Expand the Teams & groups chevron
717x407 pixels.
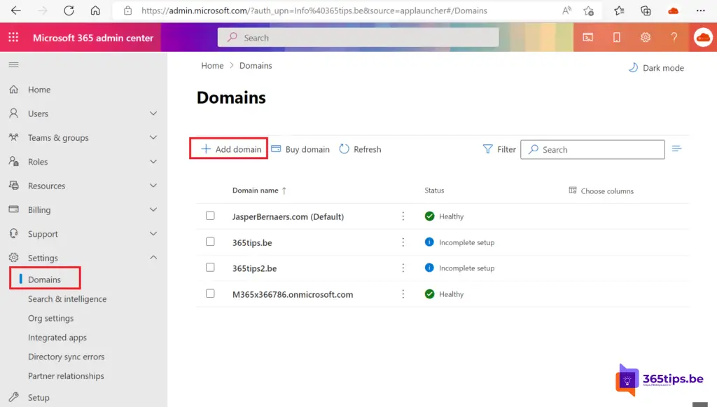(x=153, y=137)
